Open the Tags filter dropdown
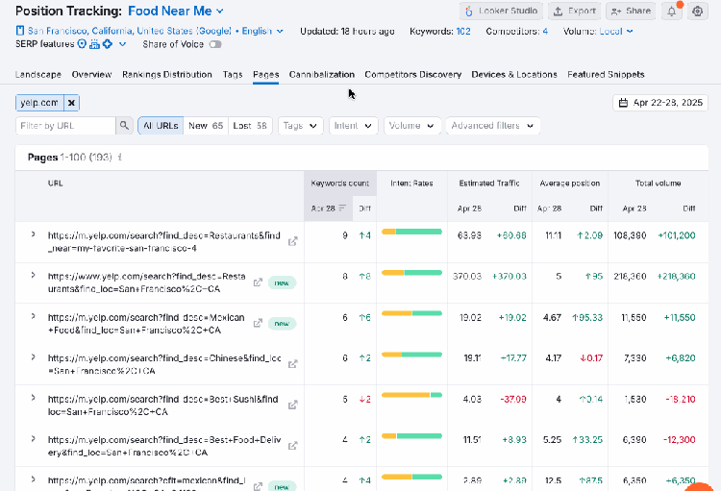Screen dimensions: 721x491 pyautogui.click(x=300, y=126)
